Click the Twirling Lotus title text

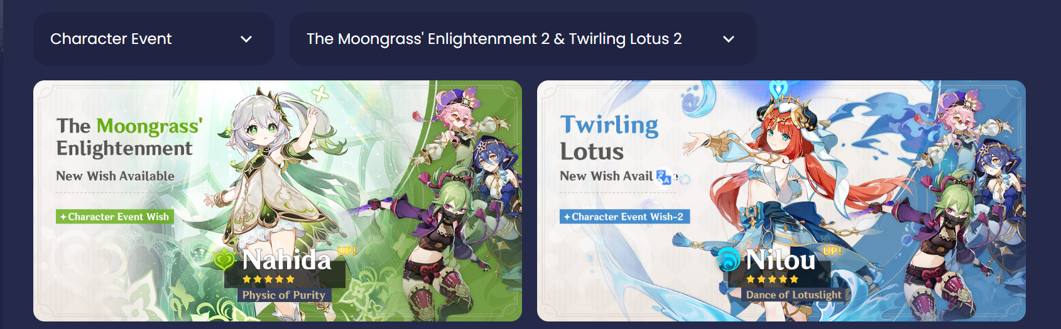point(609,138)
